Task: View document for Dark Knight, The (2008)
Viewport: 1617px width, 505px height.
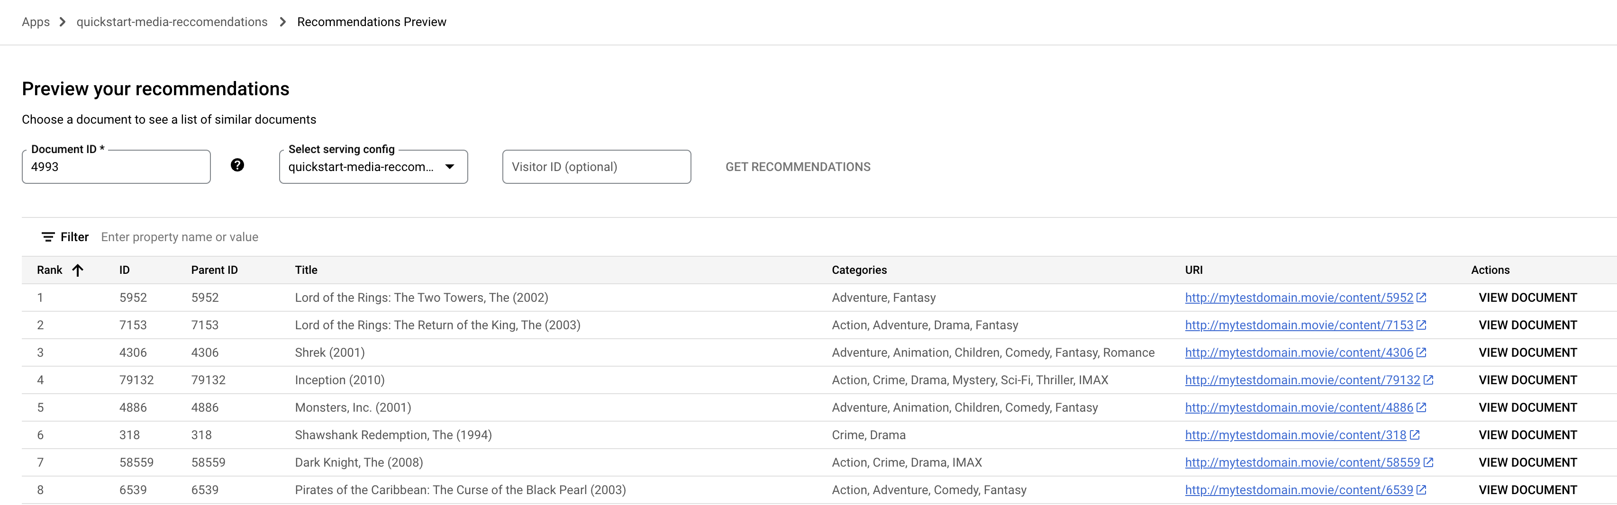Action: tap(1527, 462)
